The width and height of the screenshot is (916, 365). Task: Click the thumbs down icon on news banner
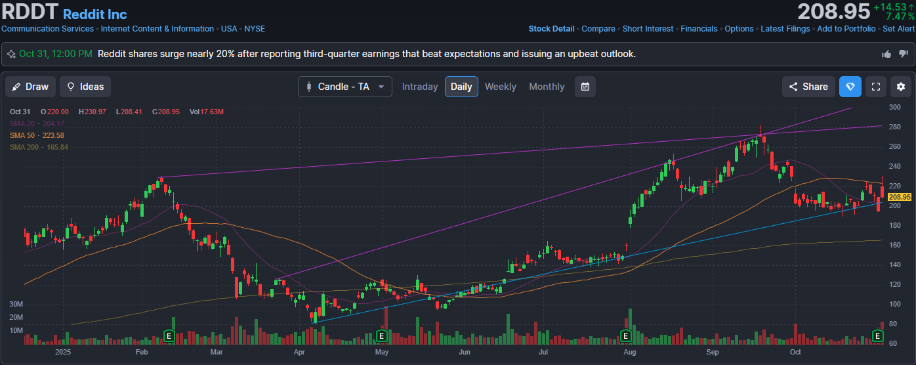903,54
